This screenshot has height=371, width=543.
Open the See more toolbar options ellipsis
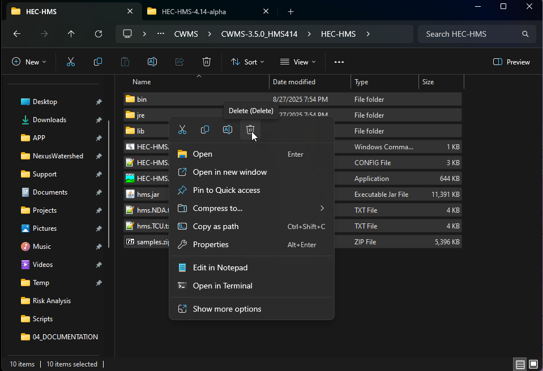339,62
